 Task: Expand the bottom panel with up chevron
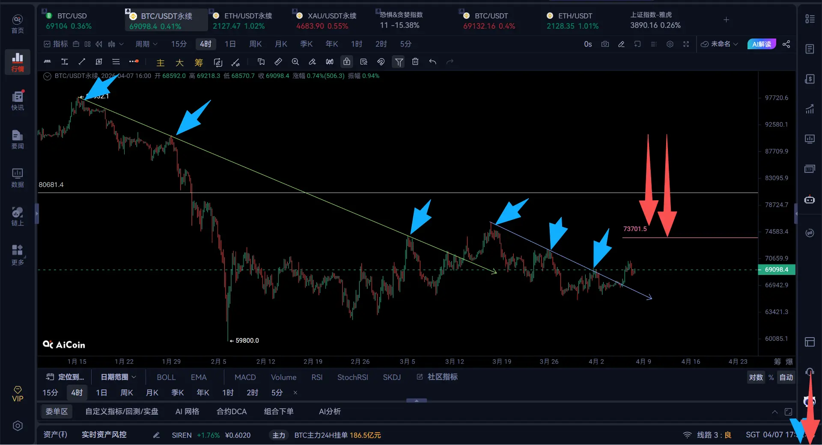pyautogui.click(x=774, y=412)
